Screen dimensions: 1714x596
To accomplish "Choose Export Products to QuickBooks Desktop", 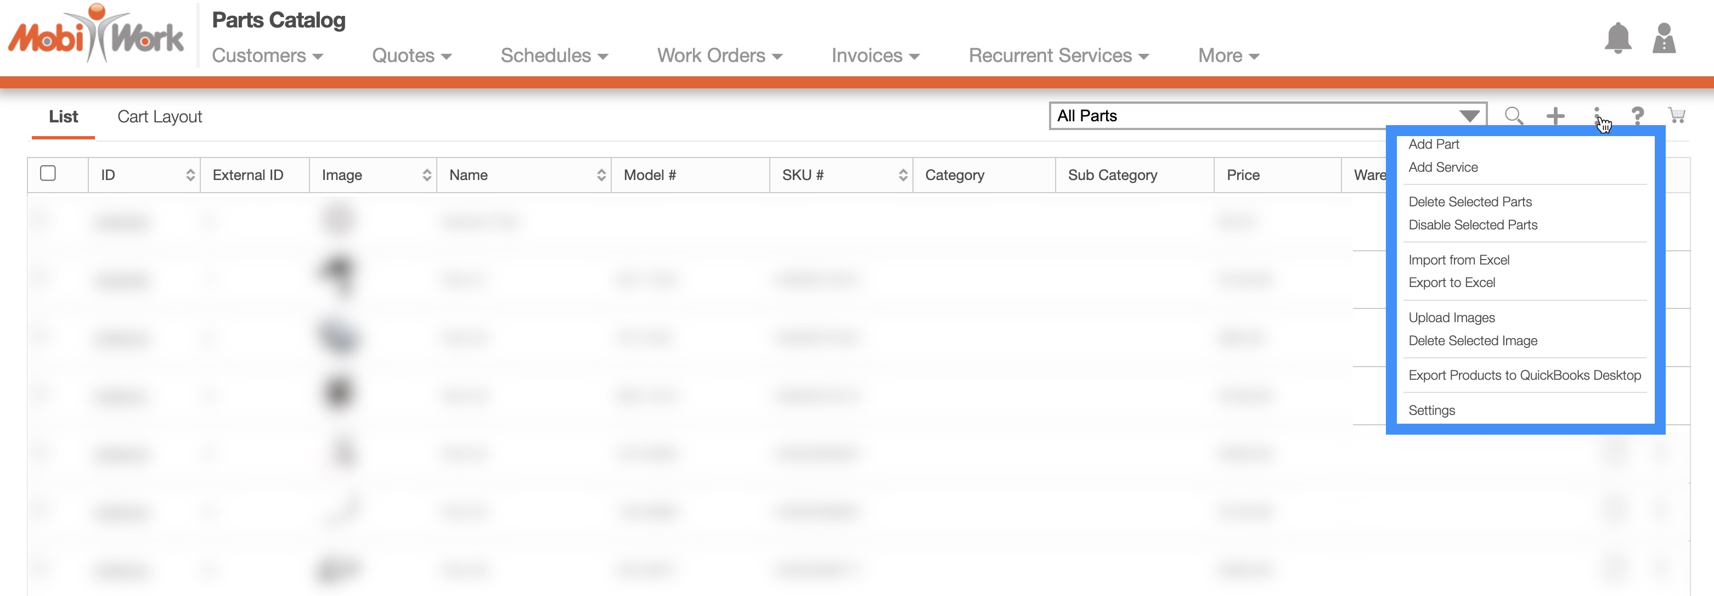I will pos(1524,375).
